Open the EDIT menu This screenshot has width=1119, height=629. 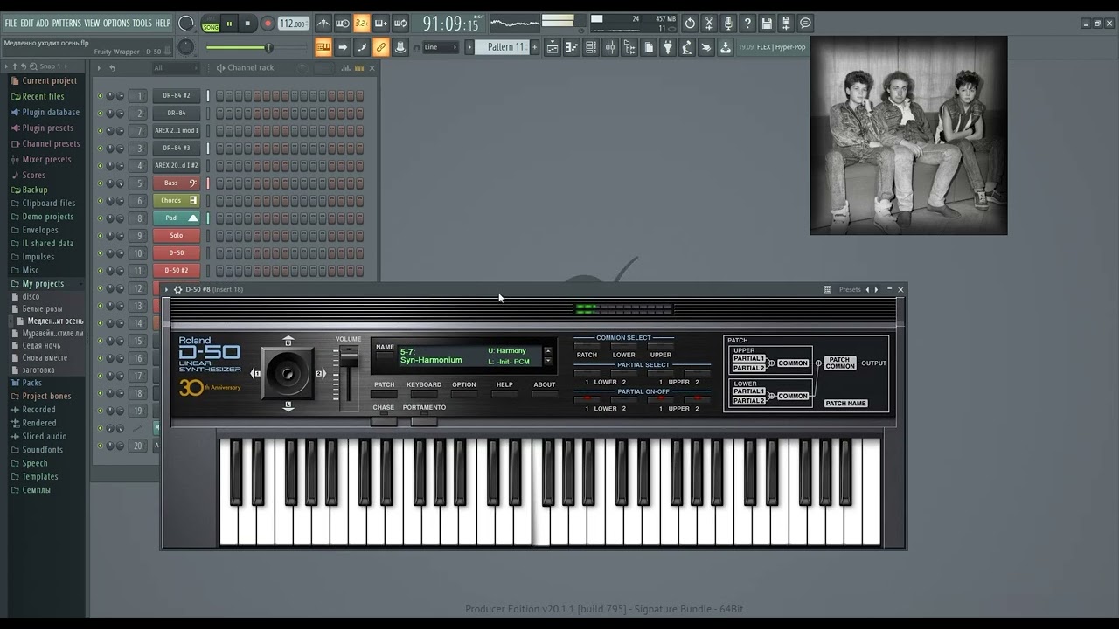tap(27, 23)
